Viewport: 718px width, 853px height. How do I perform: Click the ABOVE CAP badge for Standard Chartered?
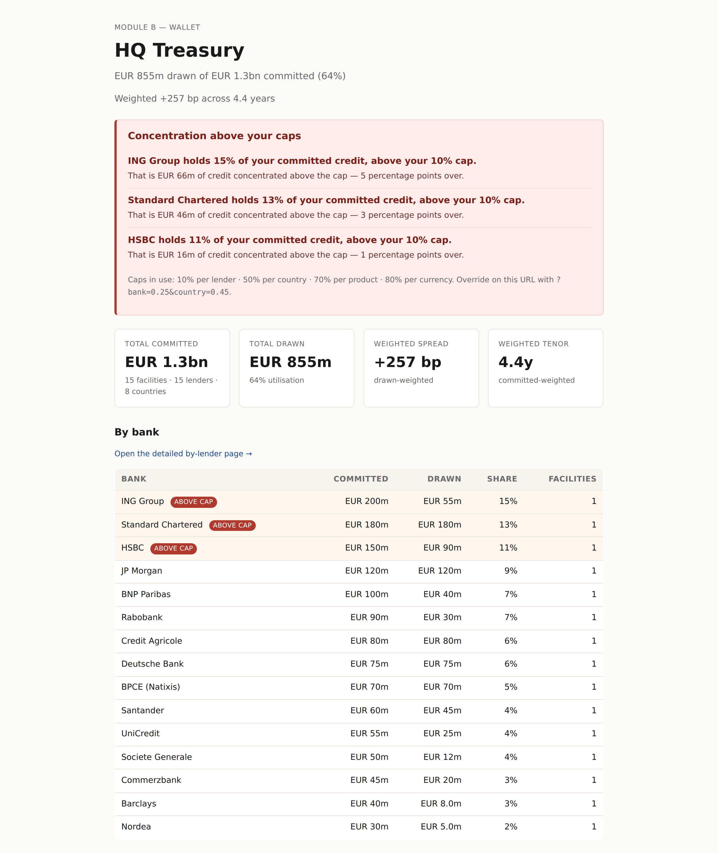232,525
